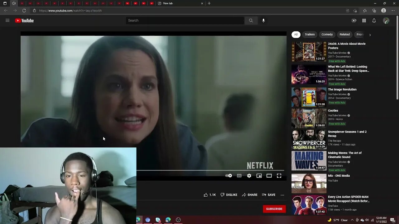Open Edge Favorites list icon
Image resolution: width=399 pixels, height=224 pixels.
365,11
